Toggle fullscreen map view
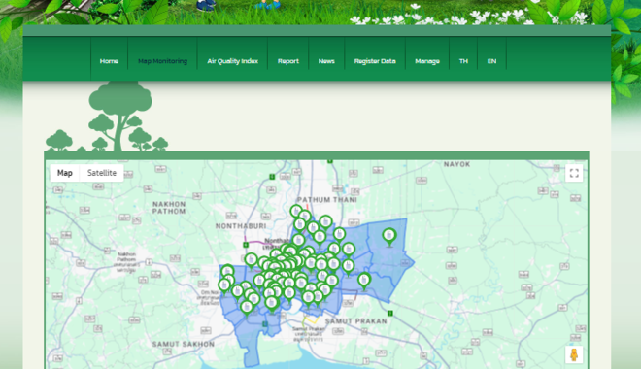The image size is (641, 369). click(x=574, y=173)
